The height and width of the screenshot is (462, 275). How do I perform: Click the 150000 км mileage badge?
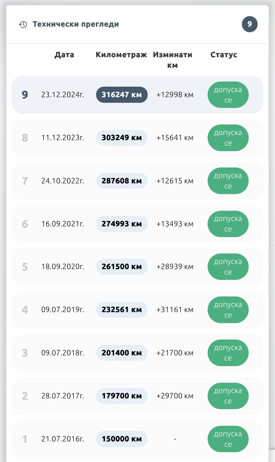coord(122,439)
